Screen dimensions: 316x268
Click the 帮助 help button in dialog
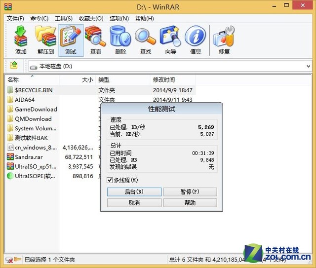tap(190, 203)
